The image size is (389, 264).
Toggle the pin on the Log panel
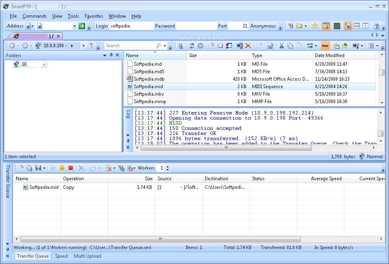(128, 141)
